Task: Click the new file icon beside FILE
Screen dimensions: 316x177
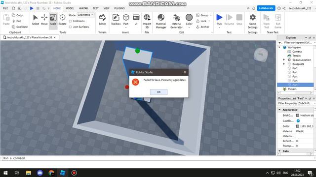Action: point(14,8)
